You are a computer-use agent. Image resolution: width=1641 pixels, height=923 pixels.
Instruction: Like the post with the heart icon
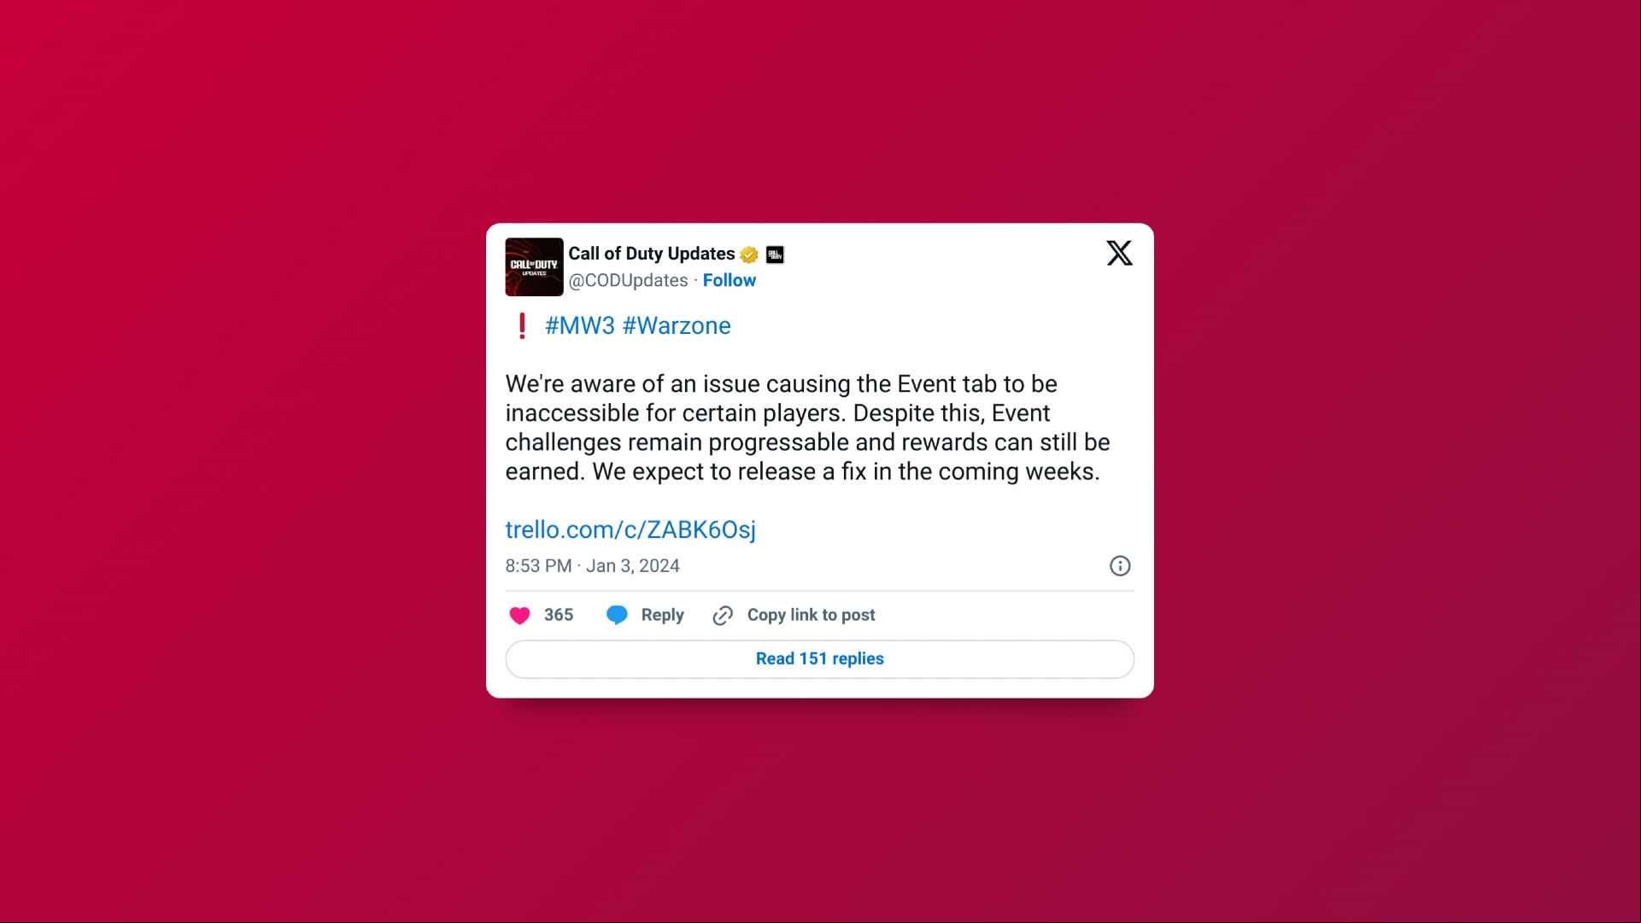(x=519, y=615)
